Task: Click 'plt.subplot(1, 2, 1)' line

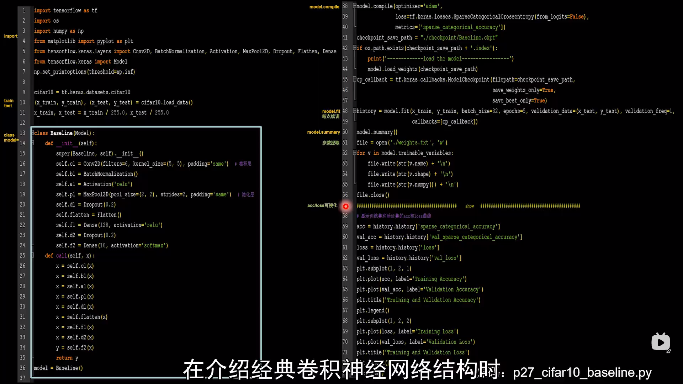Action: (384, 268)
